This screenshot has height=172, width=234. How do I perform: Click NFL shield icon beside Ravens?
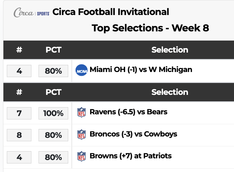[82, 112]
